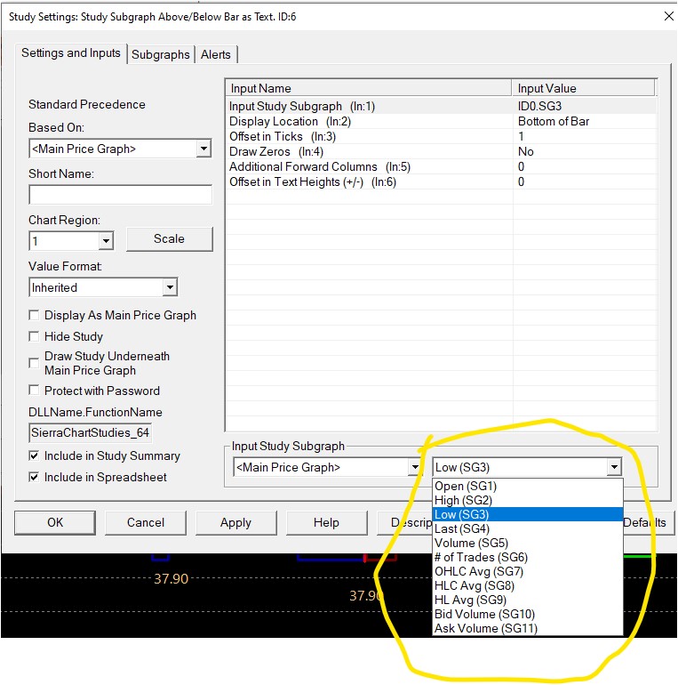Expand the Value Format dropdown
Image resolution: width=678 pixels, height=685 pixels.
[x=170, y=287]
